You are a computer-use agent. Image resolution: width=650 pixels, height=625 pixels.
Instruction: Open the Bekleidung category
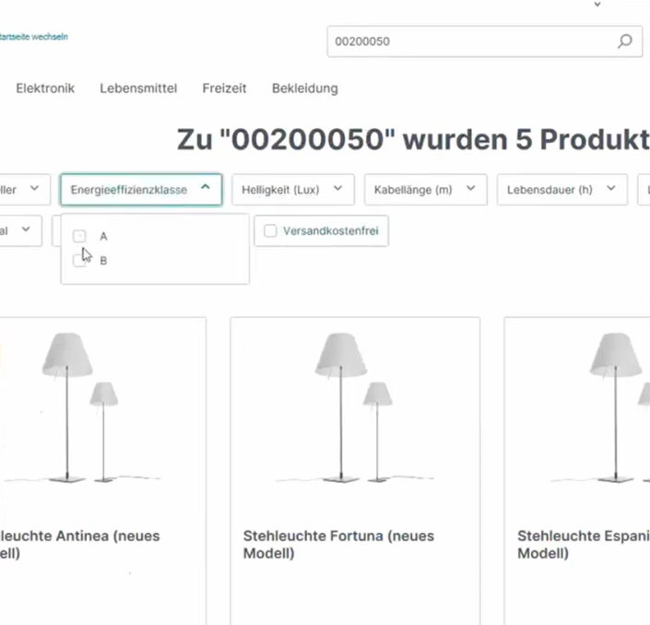coord(304,88)
